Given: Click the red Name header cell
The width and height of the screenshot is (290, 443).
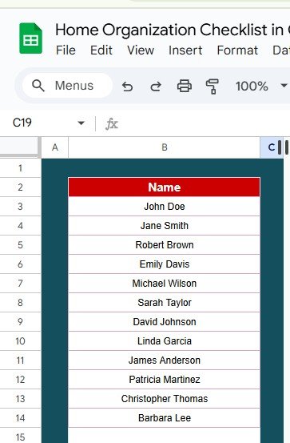Looking at the screenshot, I should (x=165, y=187).
